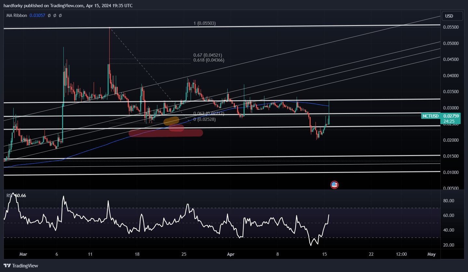Click the 25 date label on time axis

pos(184,254)
